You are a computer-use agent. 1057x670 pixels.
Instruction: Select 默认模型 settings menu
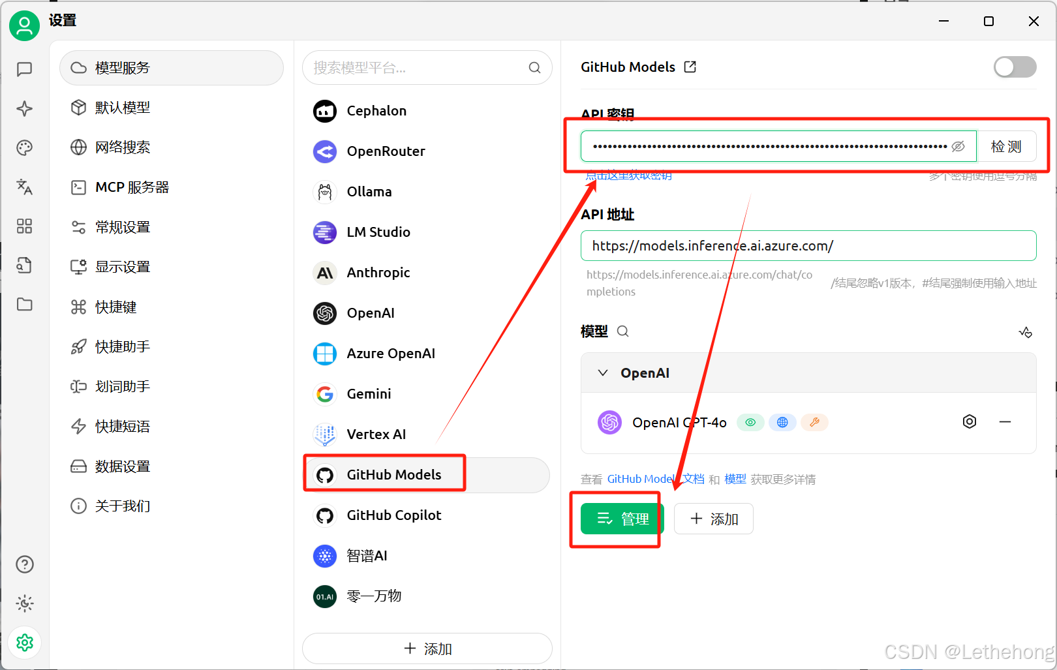pos(172,108)
